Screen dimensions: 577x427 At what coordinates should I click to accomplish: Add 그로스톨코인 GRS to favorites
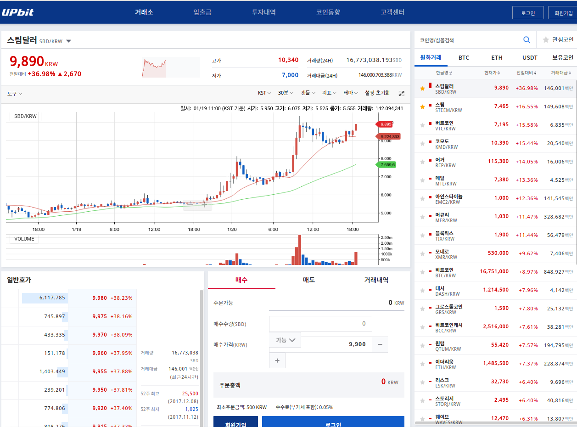click(x=422, y=309)
